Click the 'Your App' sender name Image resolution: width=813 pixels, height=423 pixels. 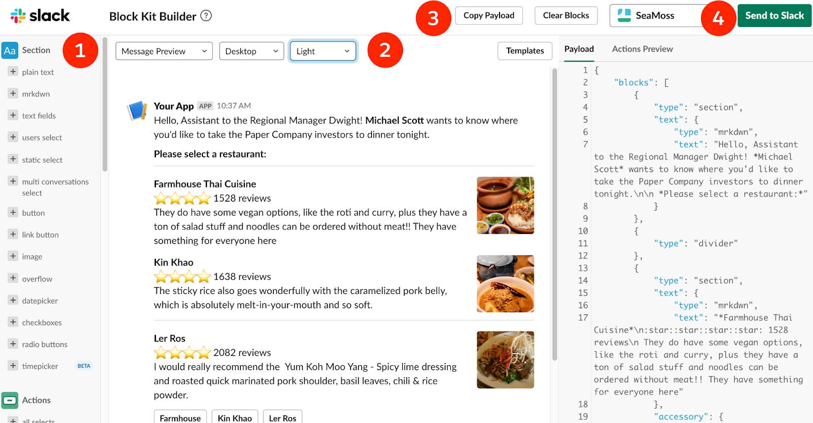click(174, 106)
